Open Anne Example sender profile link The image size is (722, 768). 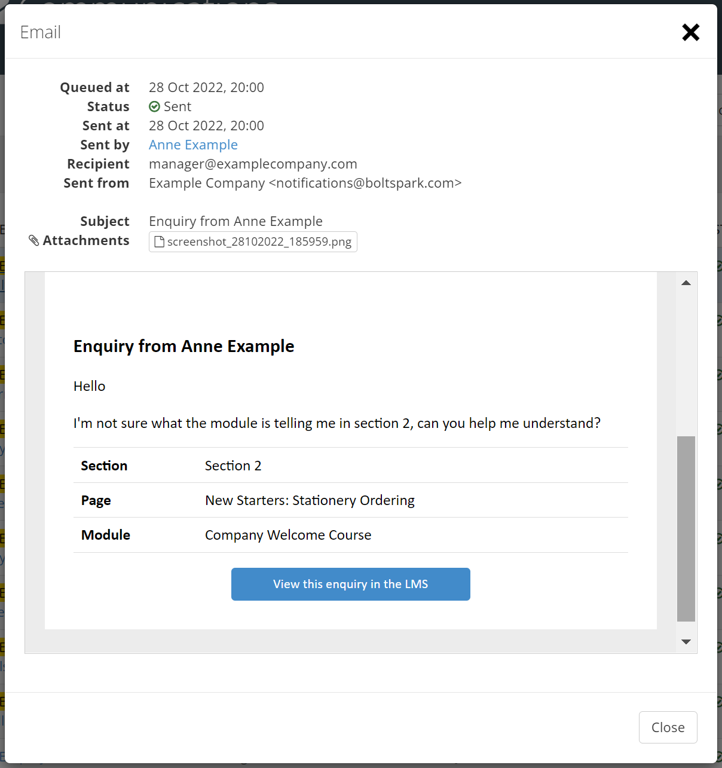tap(193, 145)
